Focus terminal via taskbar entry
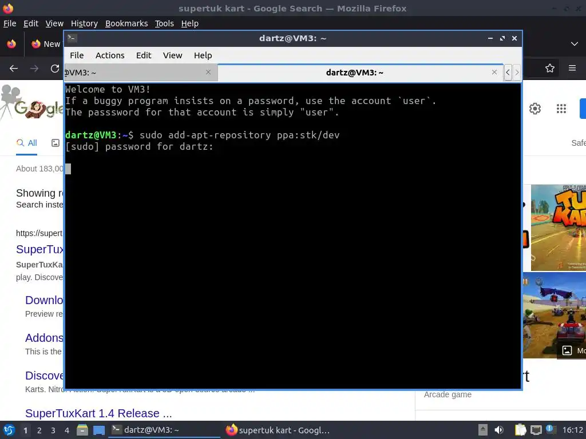Image resolution: width=586 pixels, height=439 pixels. point(164,430)
